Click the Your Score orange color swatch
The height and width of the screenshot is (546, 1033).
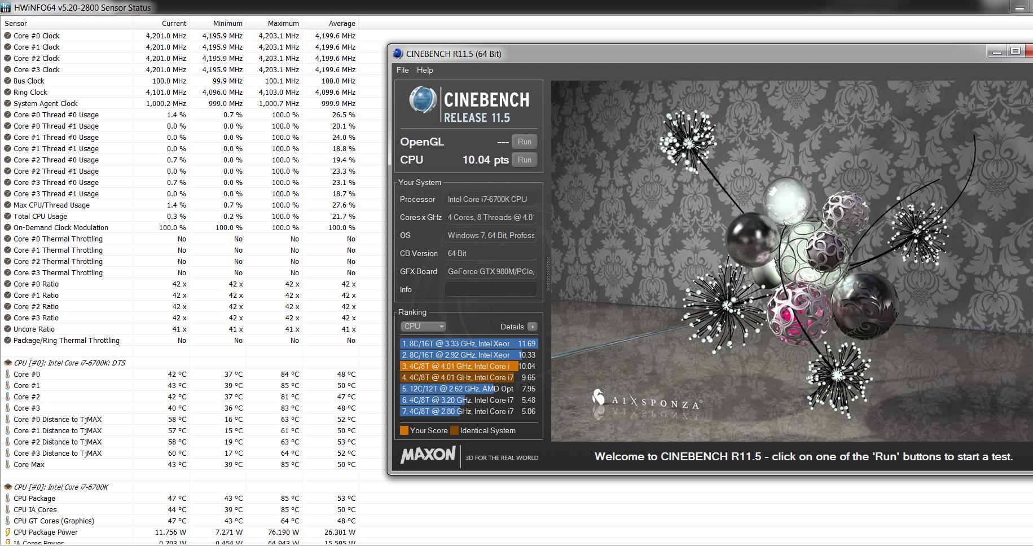point(404,430)
